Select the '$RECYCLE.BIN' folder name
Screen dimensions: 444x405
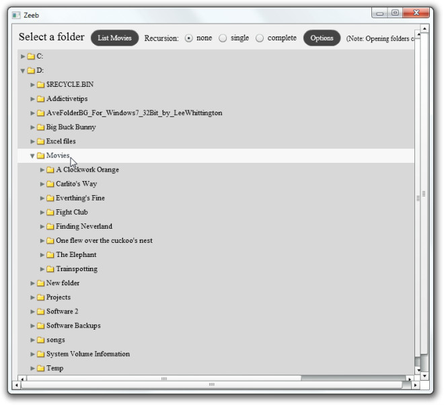point(70,85)
